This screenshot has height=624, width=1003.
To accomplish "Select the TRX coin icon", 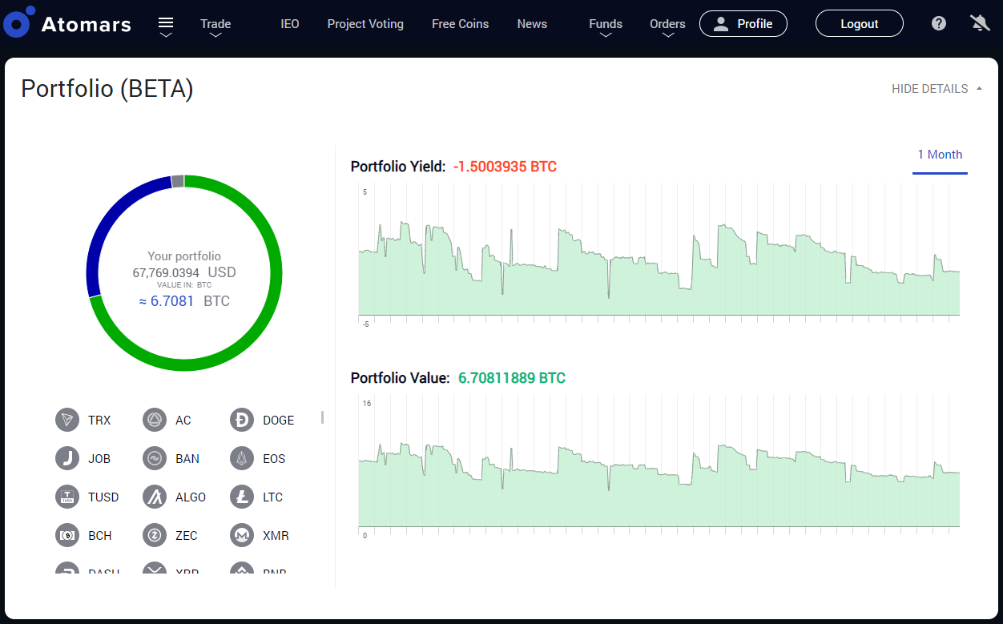I will pyautogui.click(x=67, y=420).
